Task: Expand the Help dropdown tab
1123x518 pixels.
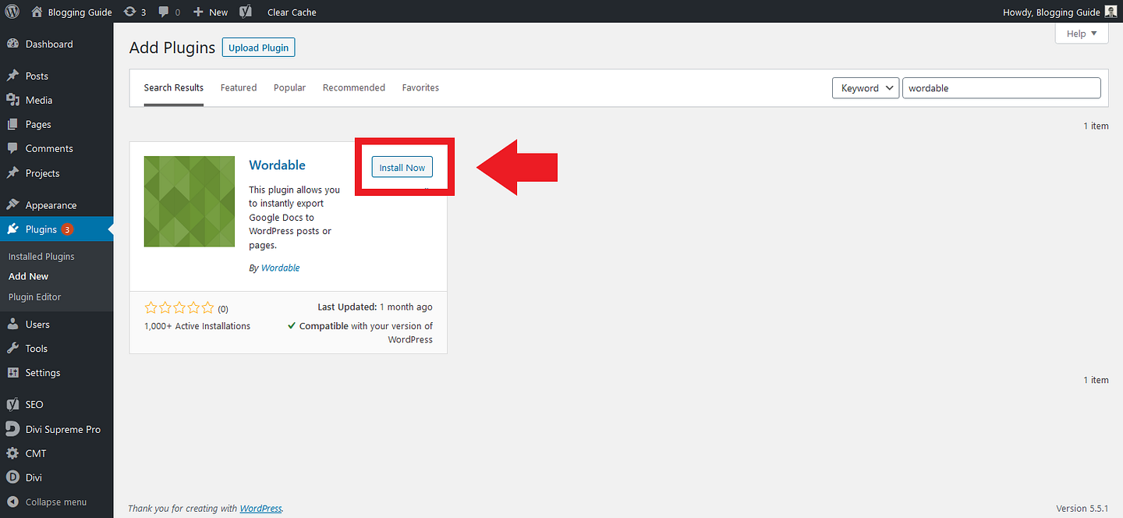Action: click(x=1082, y=34)
